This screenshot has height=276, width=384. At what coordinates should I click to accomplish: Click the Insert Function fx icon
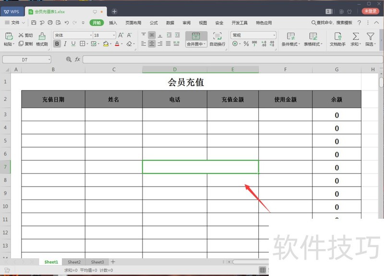tap(77, 59)
